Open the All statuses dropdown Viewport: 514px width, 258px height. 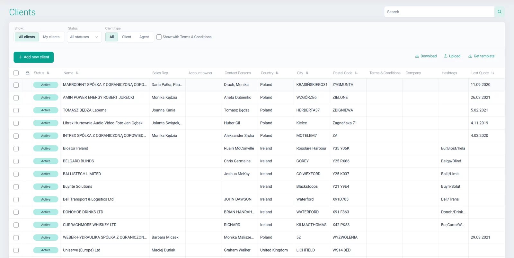[84, 37]
